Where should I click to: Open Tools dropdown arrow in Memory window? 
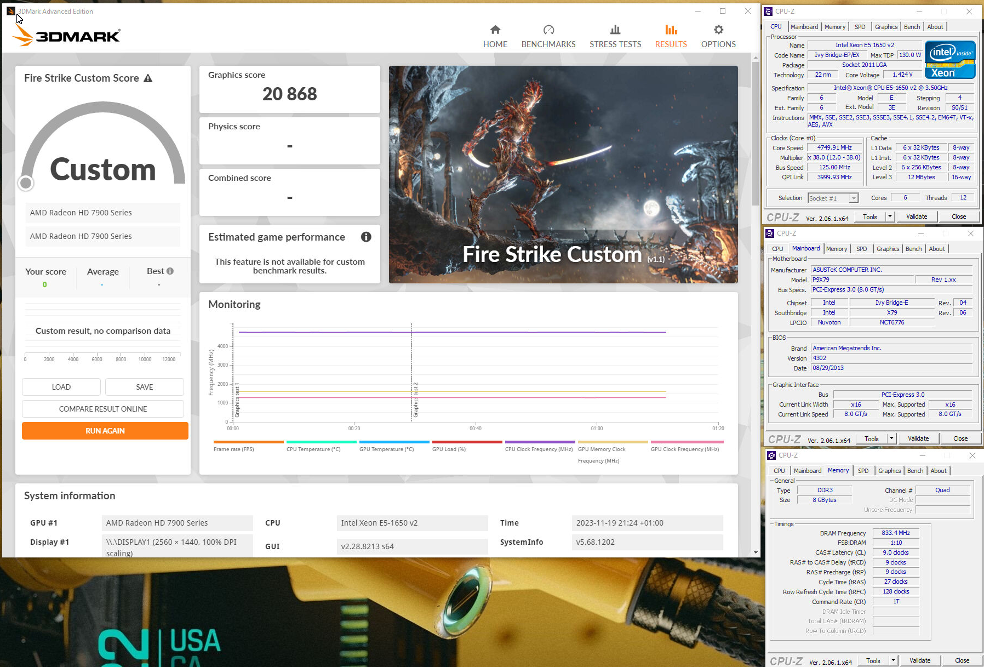(x=893, y=660)
